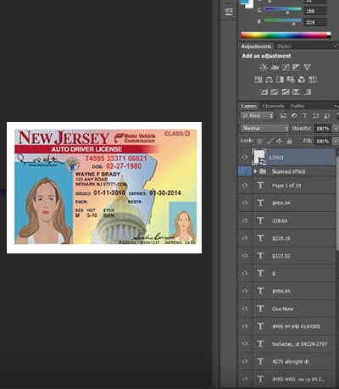
Task: Open the Fill slider arrow
Action: [x=336, y=141]
